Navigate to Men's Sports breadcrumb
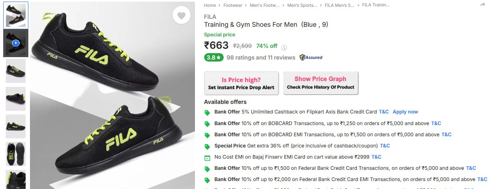 pyautogui.click(x=302, y=5)
